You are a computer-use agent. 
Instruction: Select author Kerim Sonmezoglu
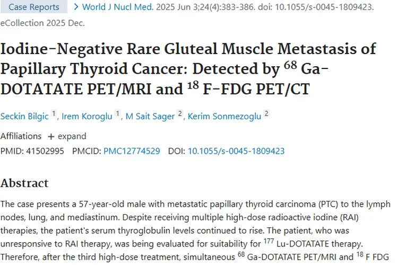tap(224, 117)
